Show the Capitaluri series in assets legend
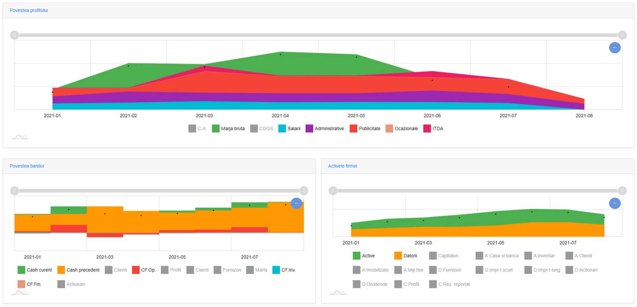 click(x=444, y=256)
